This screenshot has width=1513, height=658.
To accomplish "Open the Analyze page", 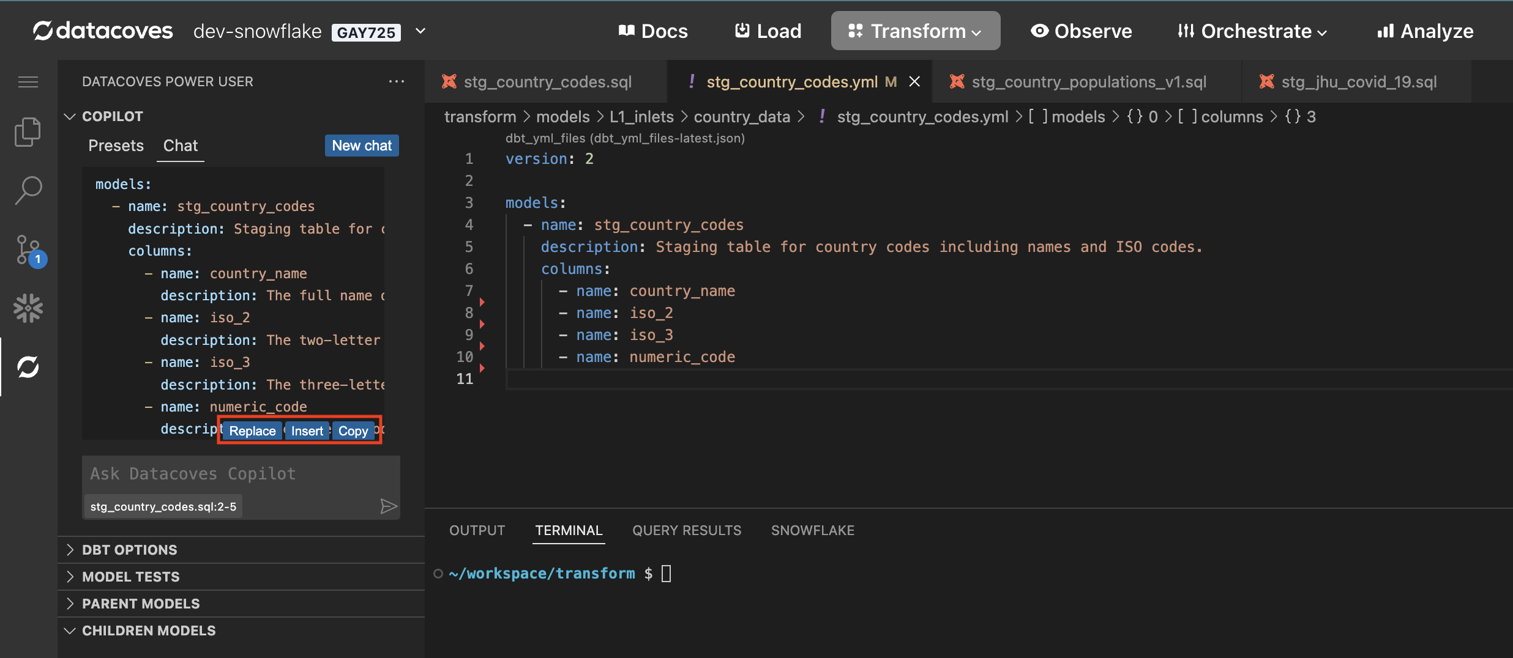I will (x=1425, y=31).
